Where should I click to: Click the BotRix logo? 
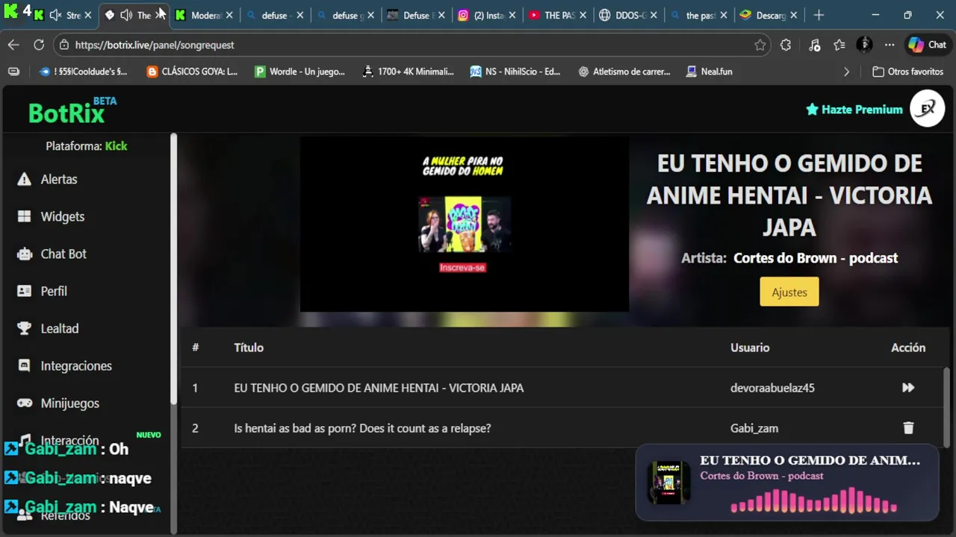[x=72, y=111]
